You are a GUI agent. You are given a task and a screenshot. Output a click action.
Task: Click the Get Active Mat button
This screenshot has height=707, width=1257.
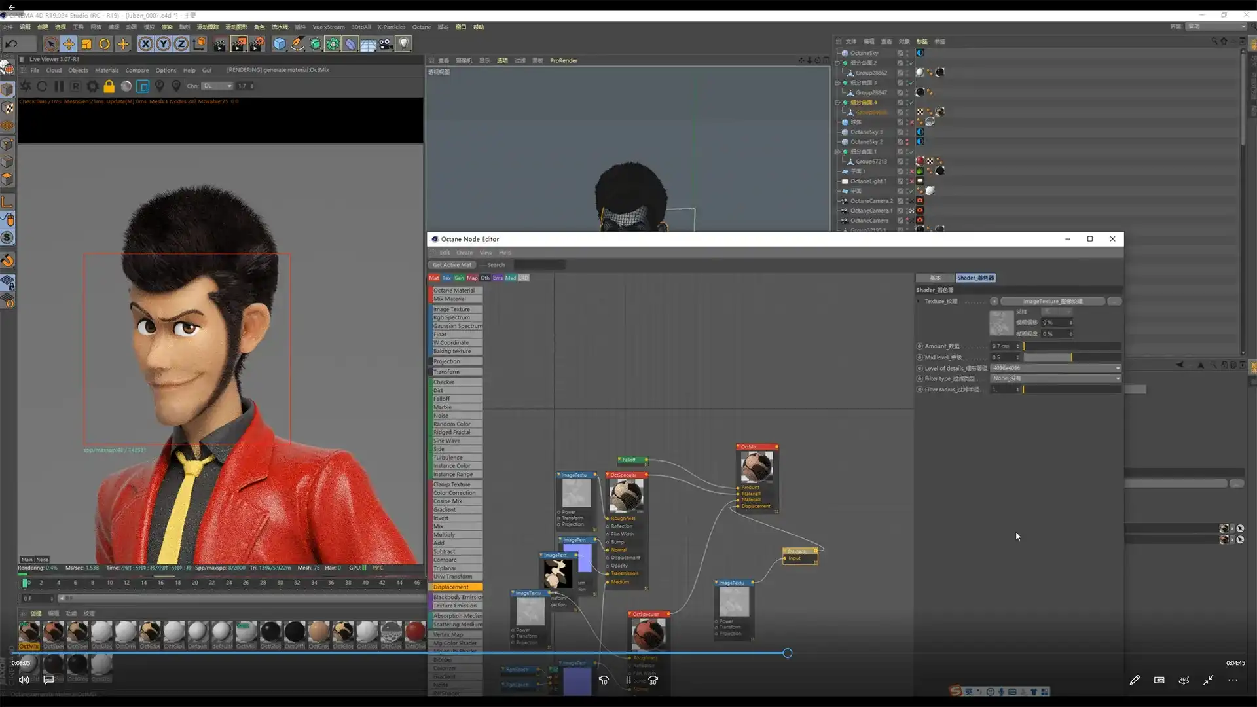pos(452,265)
